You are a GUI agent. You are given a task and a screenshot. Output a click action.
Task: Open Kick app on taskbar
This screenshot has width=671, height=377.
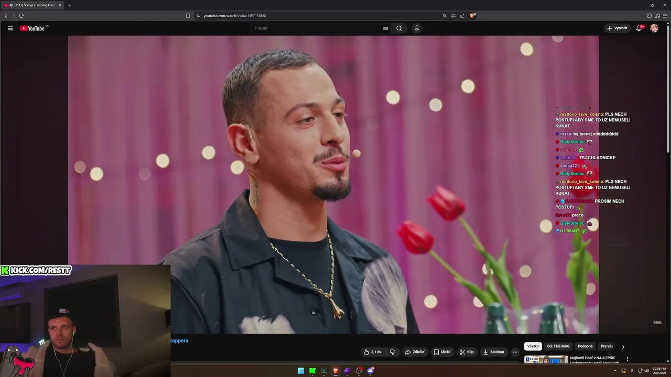point(312,371)
